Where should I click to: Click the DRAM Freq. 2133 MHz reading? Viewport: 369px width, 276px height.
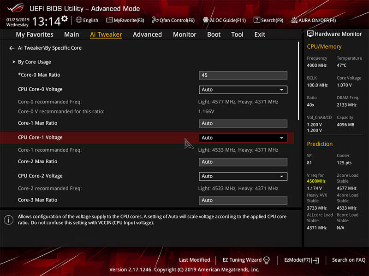[346, 105]
